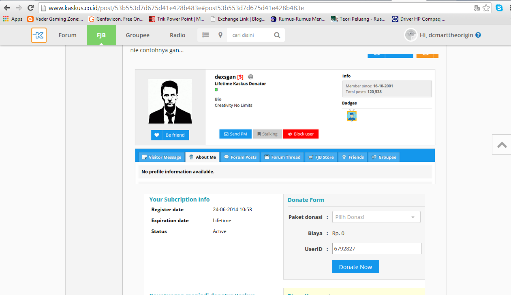Viewport: 511px width, 295px height.
Task: Click the category list icon by search
Action: click(x=205, y=35)
